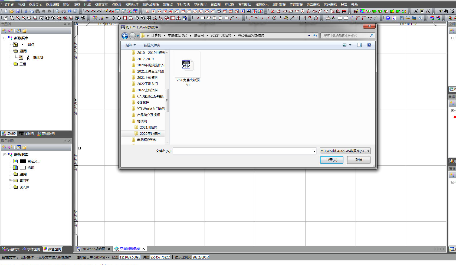Select the 圆点 legend item
Image resolution: width=456 pixels, height=265 pixels.
tap(31, 44)
